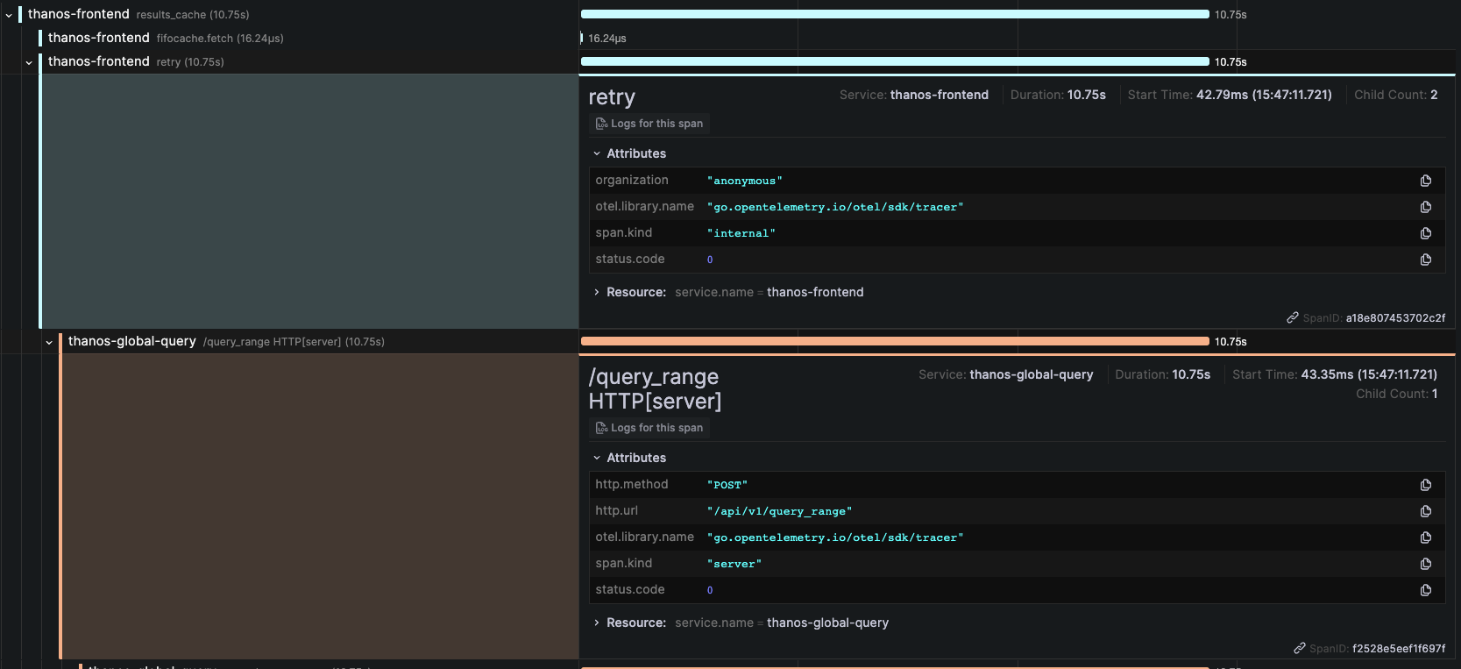
Task: Copy link for SpanID a18e807453702c2f
Action: 1293,317
